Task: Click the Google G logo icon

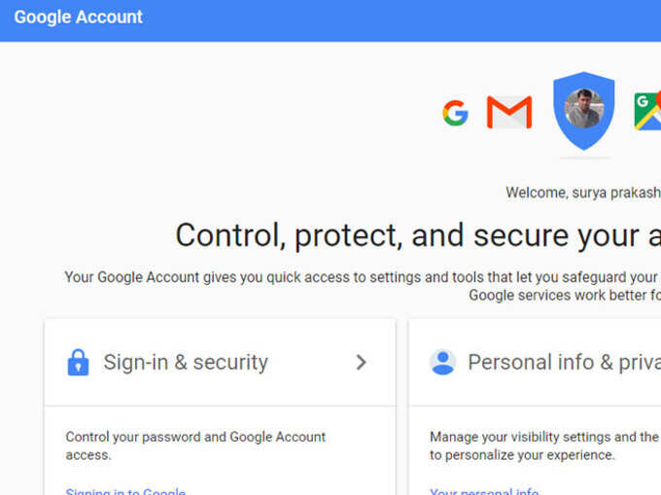Action: tap(455, 113)
